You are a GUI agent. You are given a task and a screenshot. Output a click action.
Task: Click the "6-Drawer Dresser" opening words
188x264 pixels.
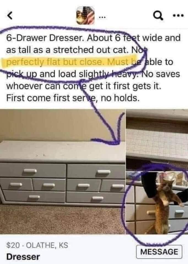tap(45, 38)
